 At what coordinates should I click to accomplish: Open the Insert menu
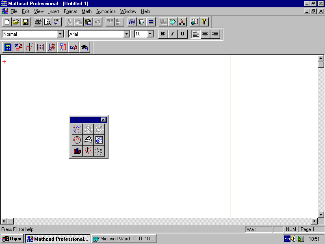click(x=54, y=11)
